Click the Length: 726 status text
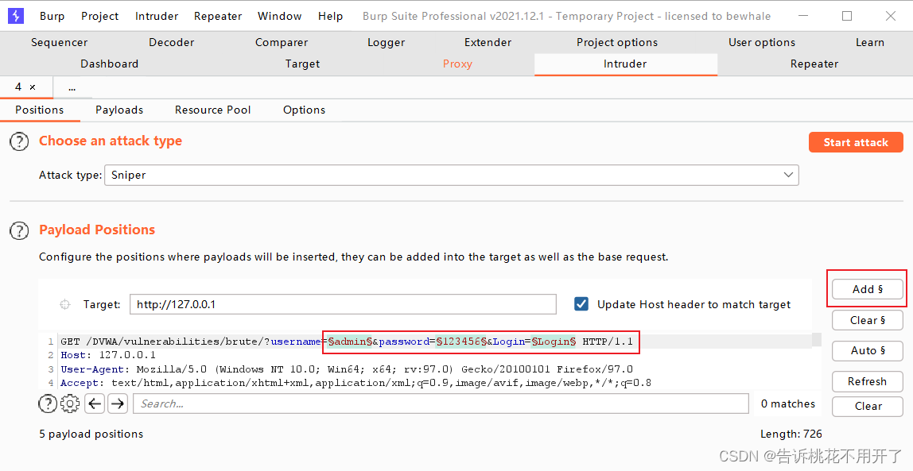 pyautogui.click(x=791, y=434)
